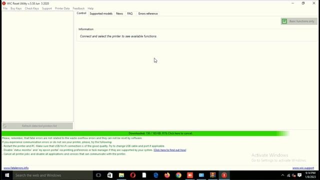
Task: Open the Microsoft Store taskbar icon
Action: click(x=110, y=175)
